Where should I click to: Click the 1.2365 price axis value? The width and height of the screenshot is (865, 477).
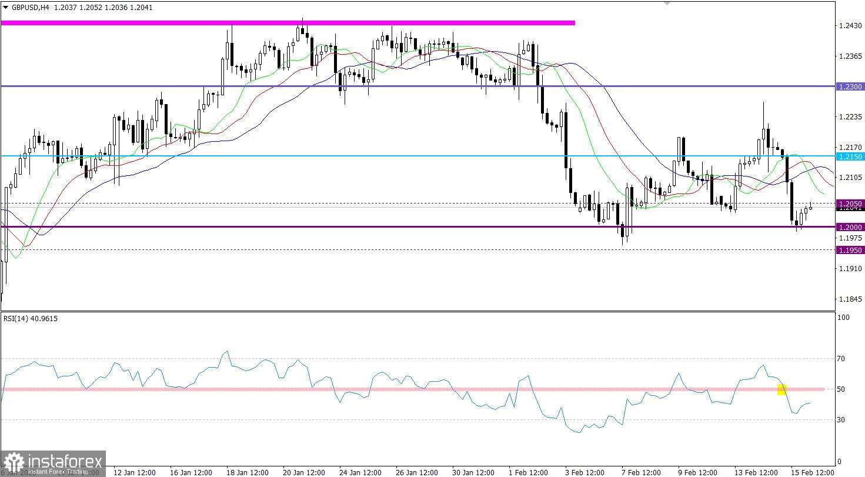point(851,56)
